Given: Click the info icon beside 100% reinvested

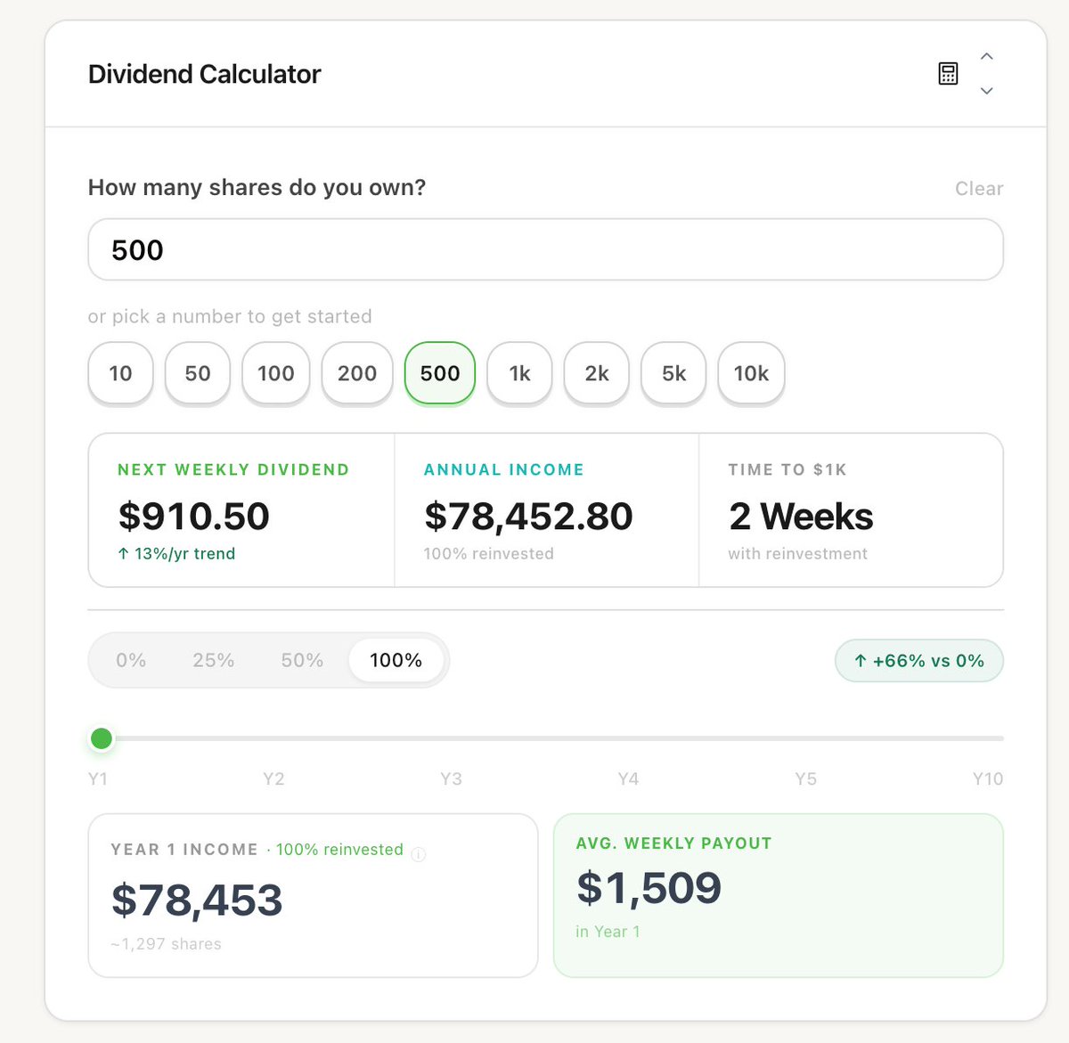Looking at the screenshot, I should click(x=419, y=854).
